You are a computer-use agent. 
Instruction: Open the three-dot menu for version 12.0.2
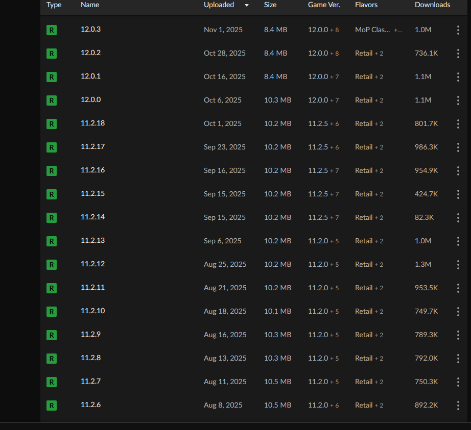[458, 54]
